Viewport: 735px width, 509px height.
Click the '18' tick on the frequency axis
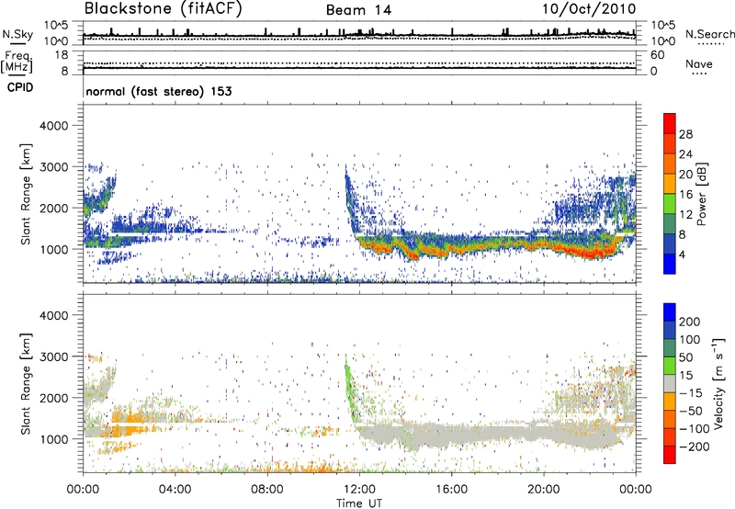click(x=62, y=55)
